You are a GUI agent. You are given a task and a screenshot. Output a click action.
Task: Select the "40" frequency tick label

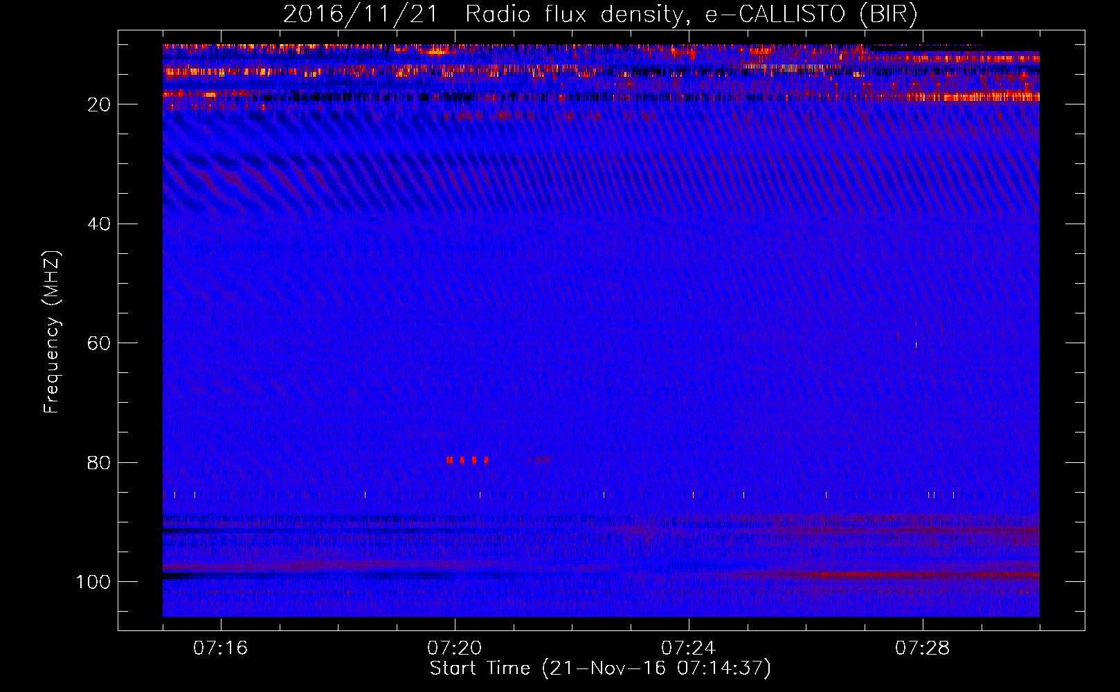coord(100,224)
